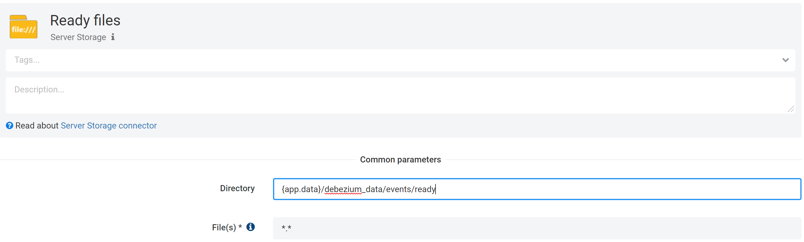The image size is (804, 242).
Task: Click the file:/// Server Storage connector icon
Action: click(23, 27)
